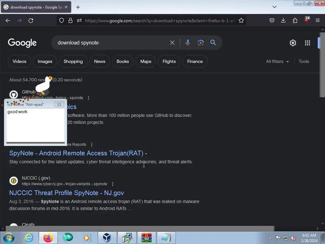The height and width of the screenshot is (244, 325).
Task: Open 'SpyNote - Android Remote Access Trojan(RAT)' link
Action: (x=78, y=153)
